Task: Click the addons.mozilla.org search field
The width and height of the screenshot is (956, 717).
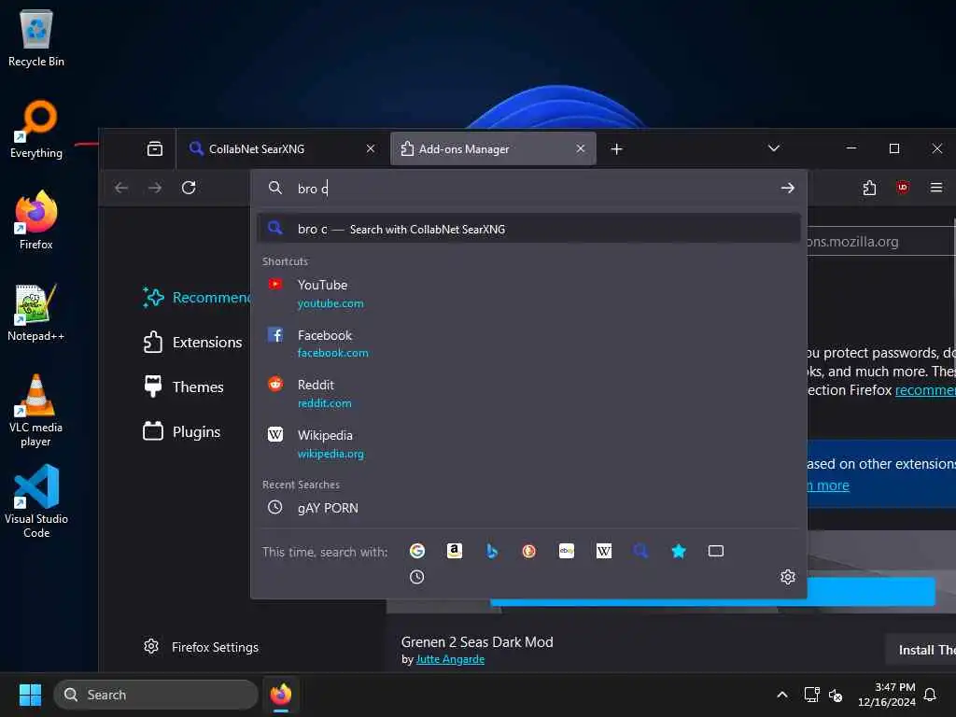Action: tap(881, 242)
